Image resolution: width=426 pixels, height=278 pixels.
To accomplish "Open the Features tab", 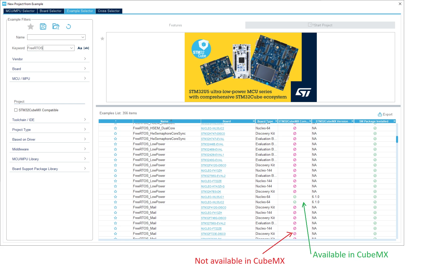I will [x=175, y=25].
